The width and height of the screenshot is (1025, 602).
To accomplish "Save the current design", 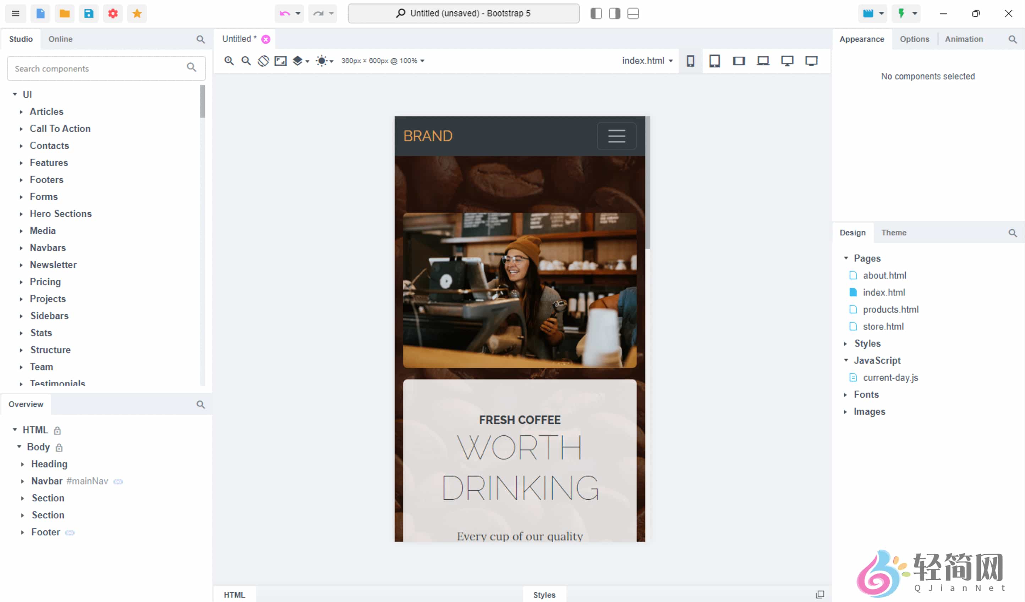I will tap(89, 13).
